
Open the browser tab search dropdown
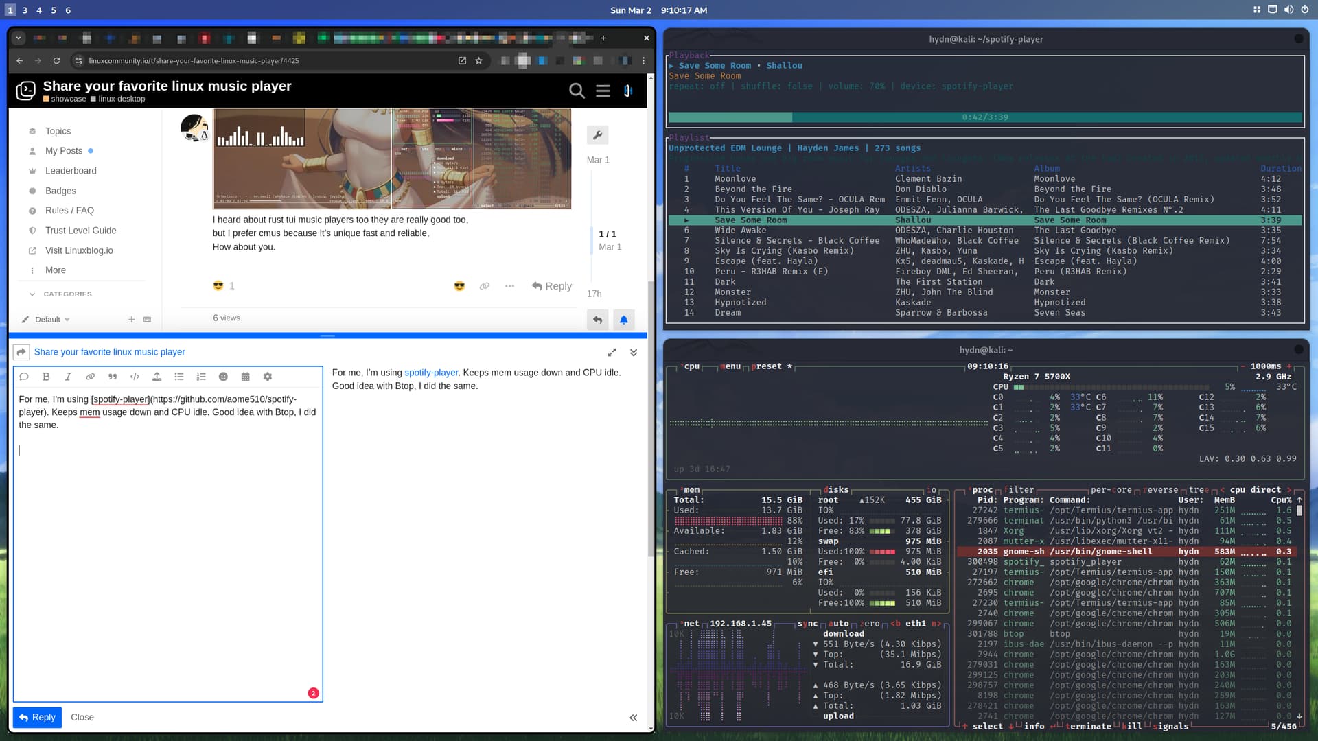[19, 38]
